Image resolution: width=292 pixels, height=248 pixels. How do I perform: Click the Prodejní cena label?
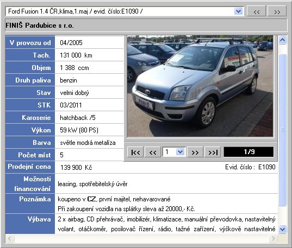(x=29, y=167)
